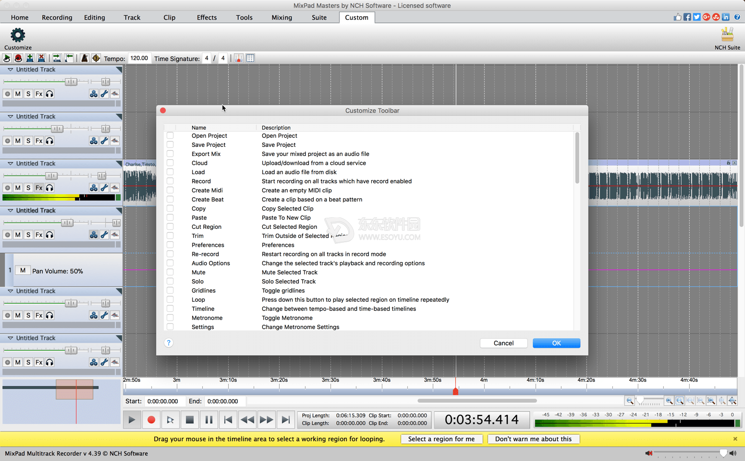Cancel the Customize Toolbar dialog
The height and width of the screenshot is (461, 745).
[x=503, y=343]
